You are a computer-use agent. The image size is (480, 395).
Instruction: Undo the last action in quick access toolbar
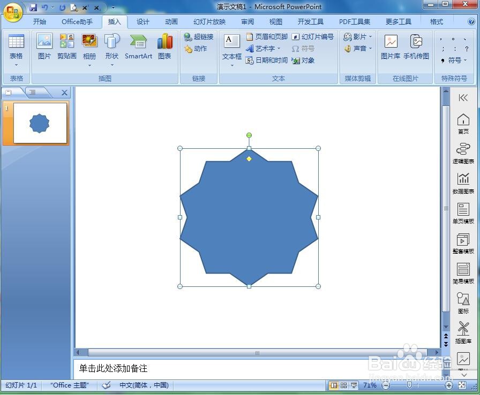click(44, 7)
